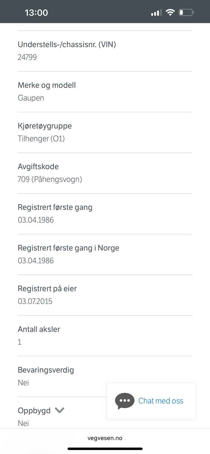Click the Understells-/chassisnr. (VIN) heading
Image resolution: width=210 pixels, height=454 pixels.
pyautogui.click(x=67, y=44)
